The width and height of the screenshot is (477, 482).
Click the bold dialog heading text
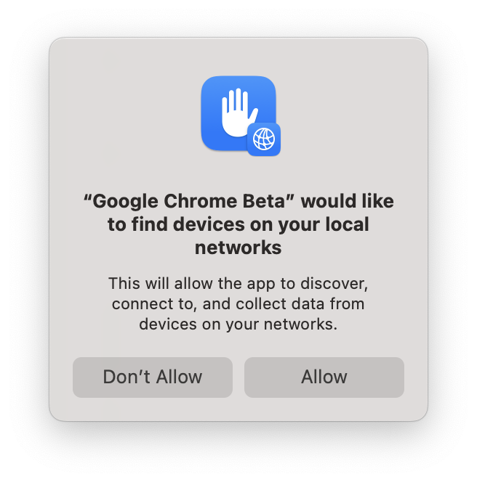(x=238, y=224)
